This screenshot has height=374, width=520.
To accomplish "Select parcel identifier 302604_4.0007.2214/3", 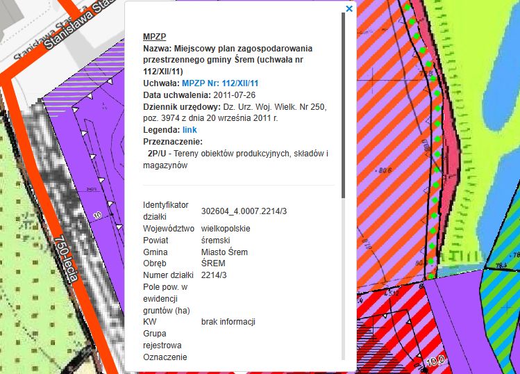I will click(x=244, y=211).
